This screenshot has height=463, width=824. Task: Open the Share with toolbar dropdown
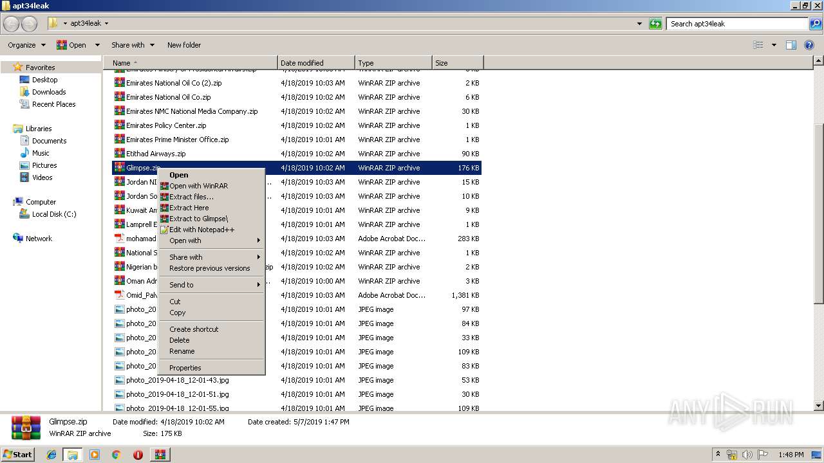coord(133,45)
